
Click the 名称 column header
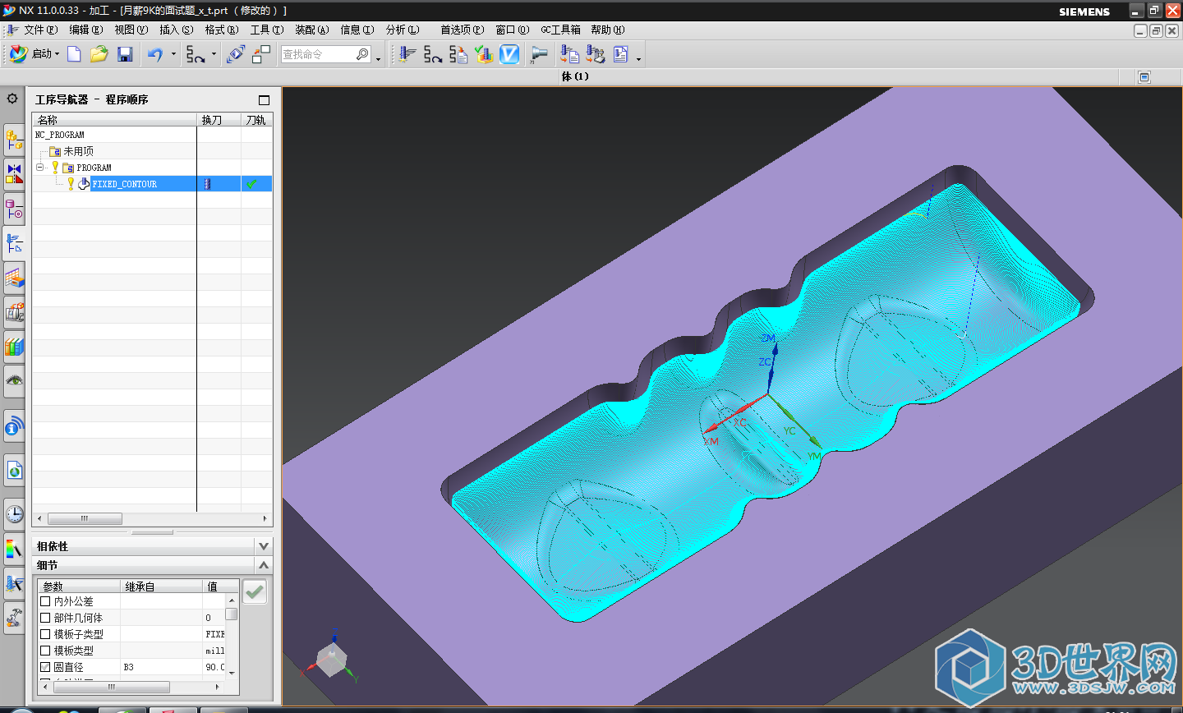coord(114,120)
